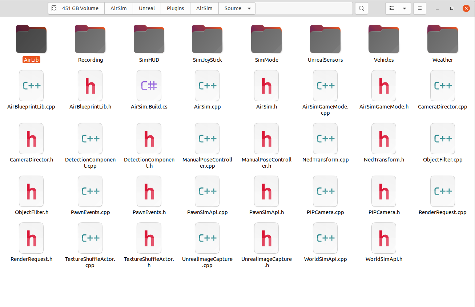Navigate to first AirSim path segment
This screenshot has width=475, height=307.
(x=118, y=8)
